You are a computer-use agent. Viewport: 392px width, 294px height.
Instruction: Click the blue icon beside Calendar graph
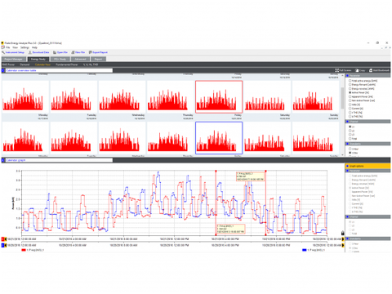click(x=3, y=160)
